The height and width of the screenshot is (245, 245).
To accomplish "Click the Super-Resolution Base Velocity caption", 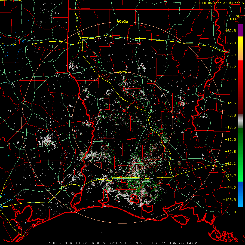I will click(124, 243).
